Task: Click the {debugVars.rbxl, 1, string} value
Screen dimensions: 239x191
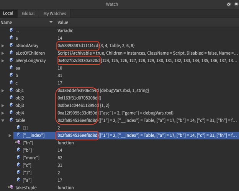Action: tap(124, 91)
